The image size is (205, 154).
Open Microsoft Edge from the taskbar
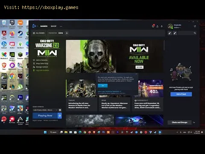(80, 132)
